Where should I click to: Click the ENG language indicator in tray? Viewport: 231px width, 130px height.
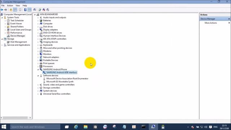[x=215, y=127]
